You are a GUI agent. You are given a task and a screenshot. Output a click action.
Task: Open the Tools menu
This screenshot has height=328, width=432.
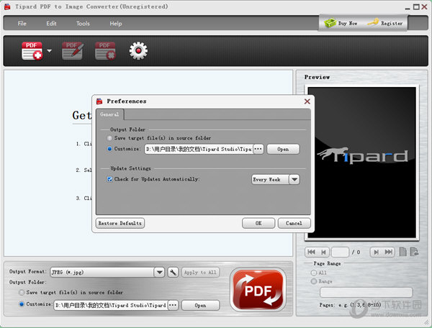(x=83, y=24)
